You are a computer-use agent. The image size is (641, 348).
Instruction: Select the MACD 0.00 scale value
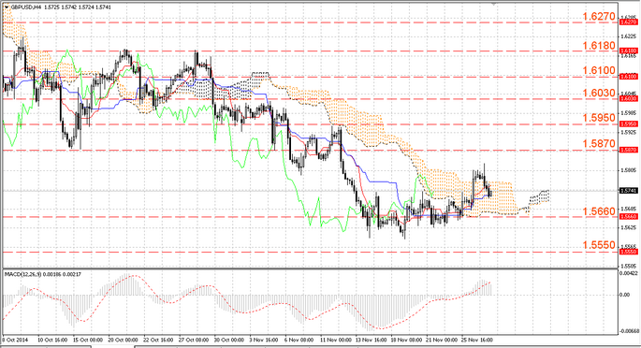(x=625, y=295)
